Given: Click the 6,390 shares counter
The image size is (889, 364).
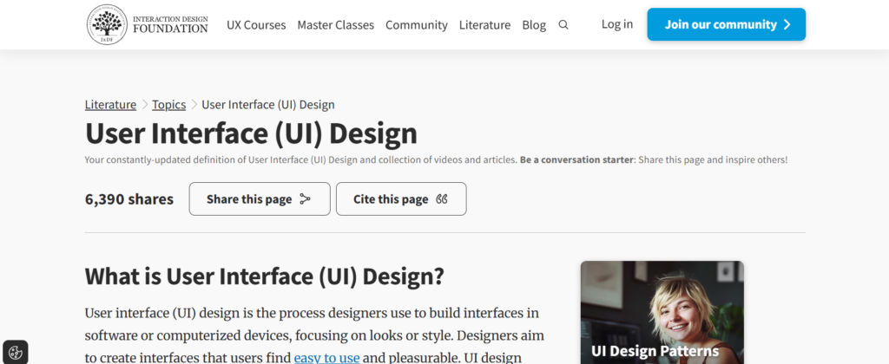Looking at the screenshot, I should pyautogui.click(x=129, y=199).
